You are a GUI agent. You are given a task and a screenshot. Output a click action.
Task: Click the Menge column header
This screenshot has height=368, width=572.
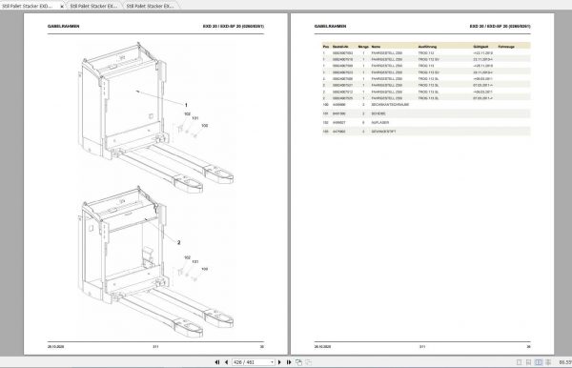pyautogui.click(x=363, y=47)
